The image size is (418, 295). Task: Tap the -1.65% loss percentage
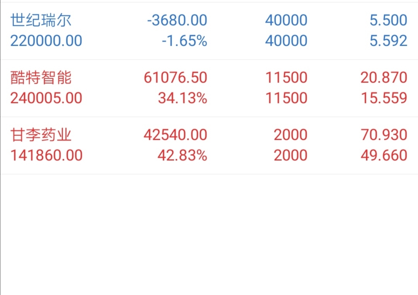coord(185,41)
